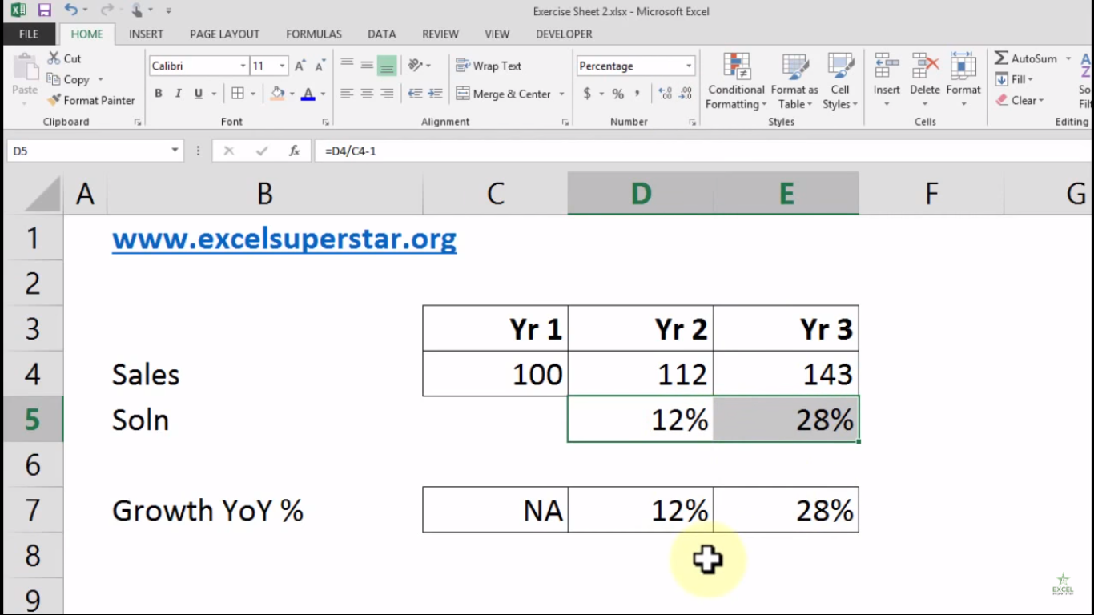Switch to the INSERT tab
The width and height of the screenshot is (1094, 615).
pyautogui.click(x=146, y=34)
